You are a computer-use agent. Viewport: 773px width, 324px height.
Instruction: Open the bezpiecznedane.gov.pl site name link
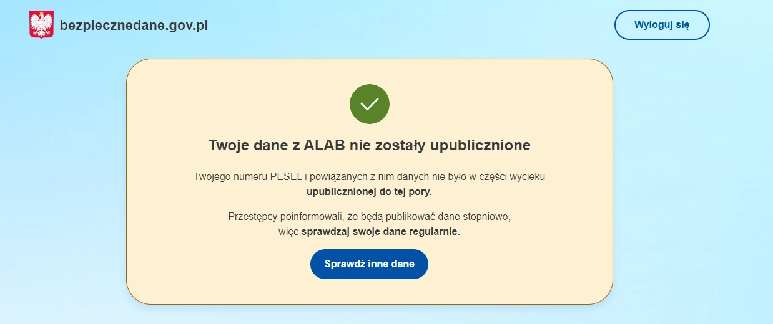point(134,26)
